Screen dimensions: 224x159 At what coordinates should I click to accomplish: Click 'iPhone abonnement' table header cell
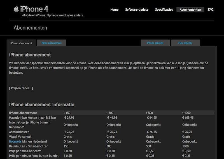point(23,113)
